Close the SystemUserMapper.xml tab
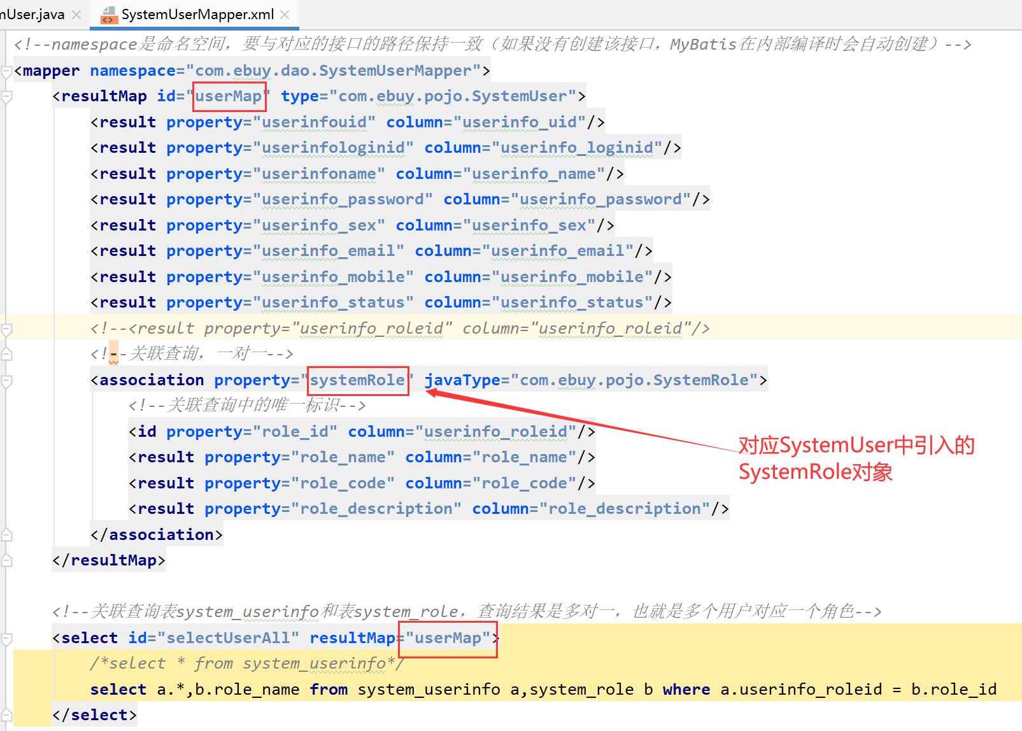Screen dimensions: 1022x731 [285, 15]
